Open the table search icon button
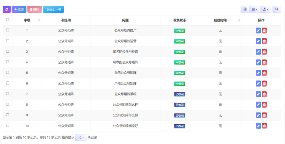285x144 pixels. [277, 9]
